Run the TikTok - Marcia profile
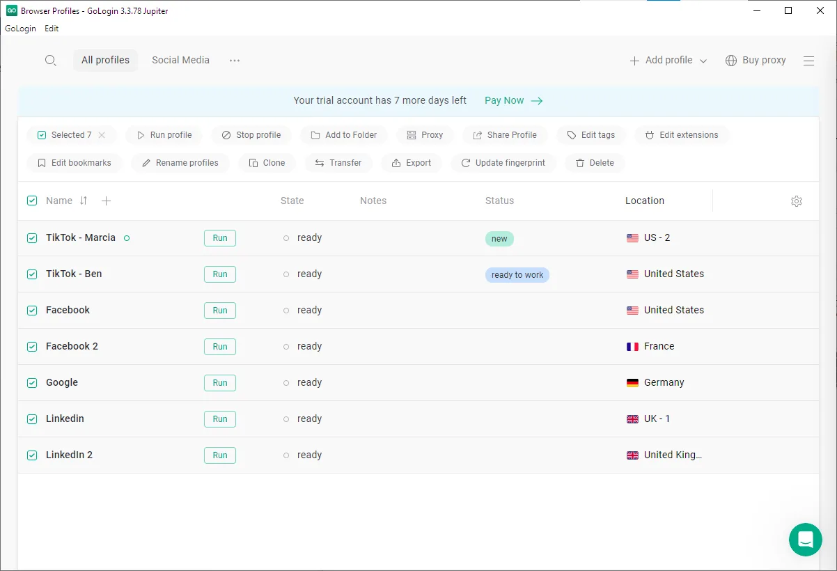This screenshot has height=571, width=837. coord(220,238)
